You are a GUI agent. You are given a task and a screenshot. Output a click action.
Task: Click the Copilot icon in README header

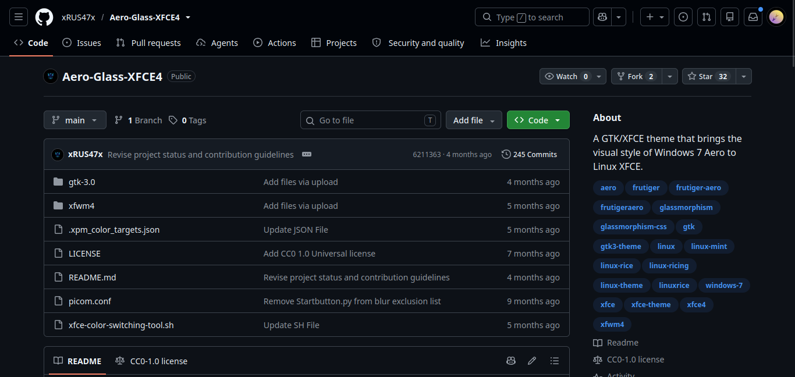511,361
